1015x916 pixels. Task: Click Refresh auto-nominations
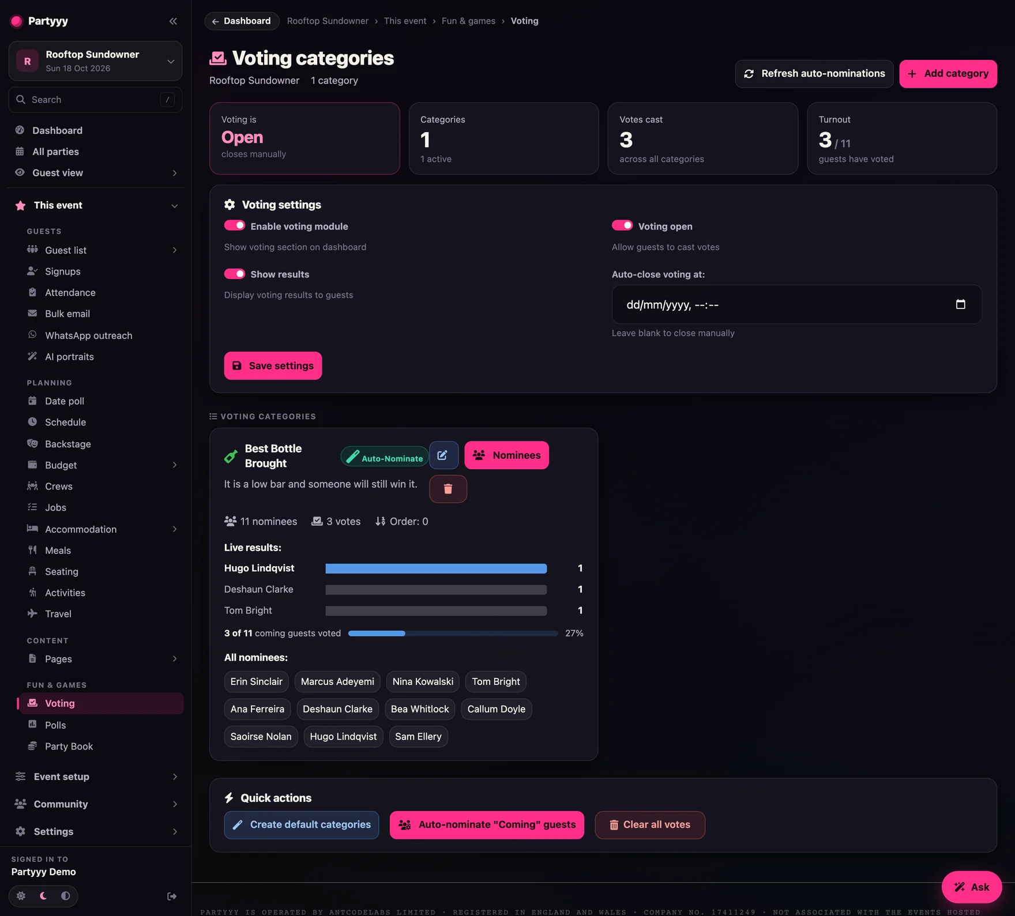click(814, 74)
